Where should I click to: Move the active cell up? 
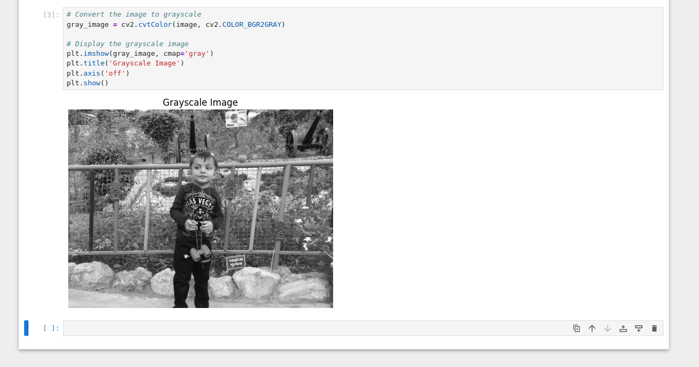pyautogui.click(x=592, y=328)
